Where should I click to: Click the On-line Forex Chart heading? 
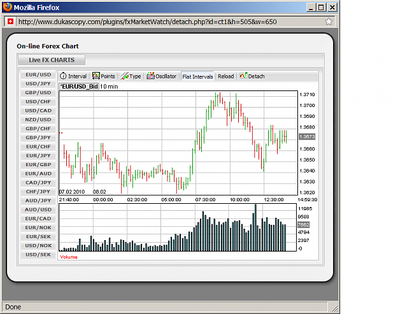click(x=48, y=46)
